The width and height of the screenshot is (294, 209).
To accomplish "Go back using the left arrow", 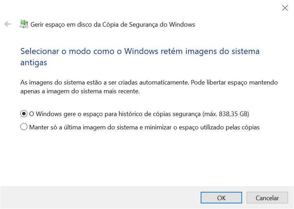I will pos(8,24).
